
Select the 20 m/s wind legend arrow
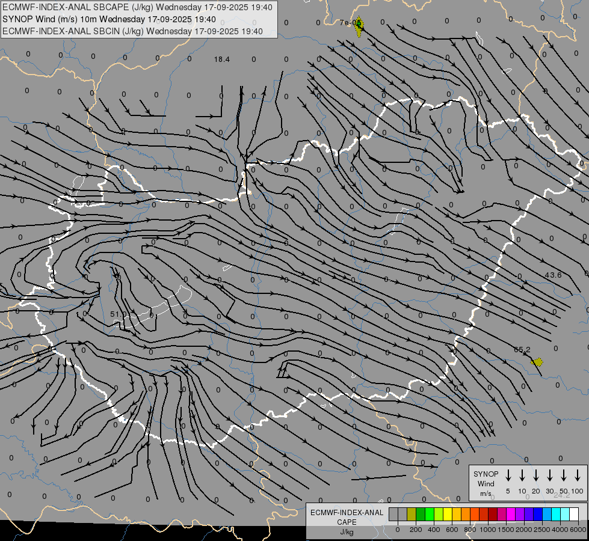(x=536, y=475)
